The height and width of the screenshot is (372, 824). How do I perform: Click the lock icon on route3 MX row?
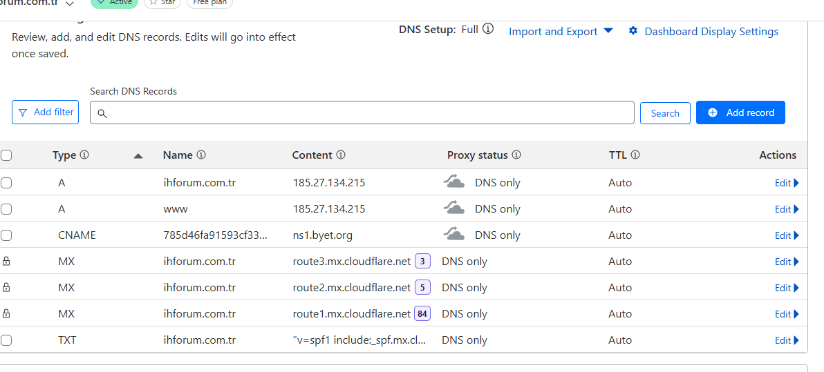[6, 261]
